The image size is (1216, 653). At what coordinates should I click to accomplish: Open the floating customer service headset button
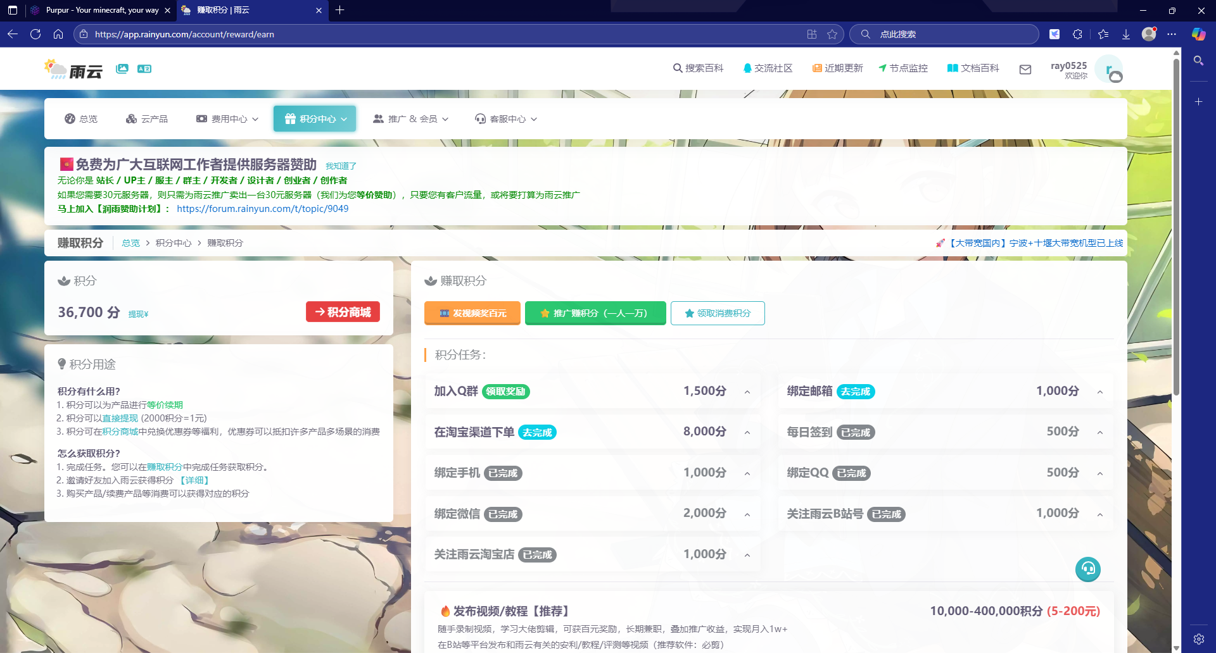pyautogui.click(x=1088, y=569)
